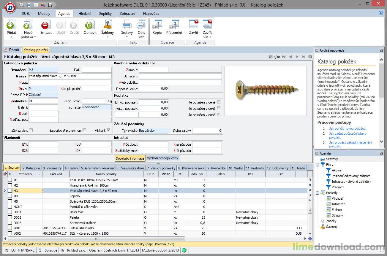Expand the Sestavy dropdown arrow

pos(127,37)
